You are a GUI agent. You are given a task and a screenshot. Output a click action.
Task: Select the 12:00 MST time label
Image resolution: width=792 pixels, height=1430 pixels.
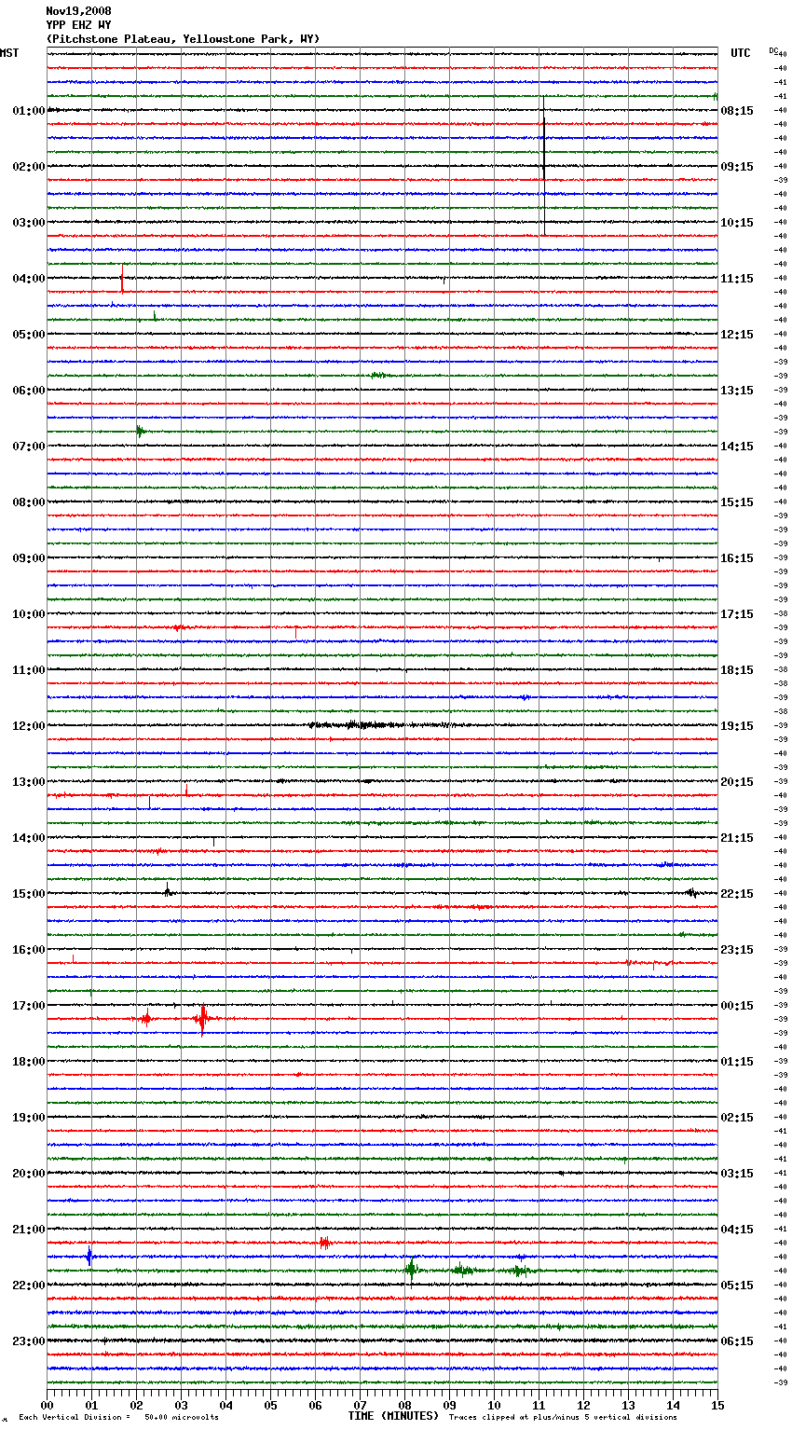29,726
